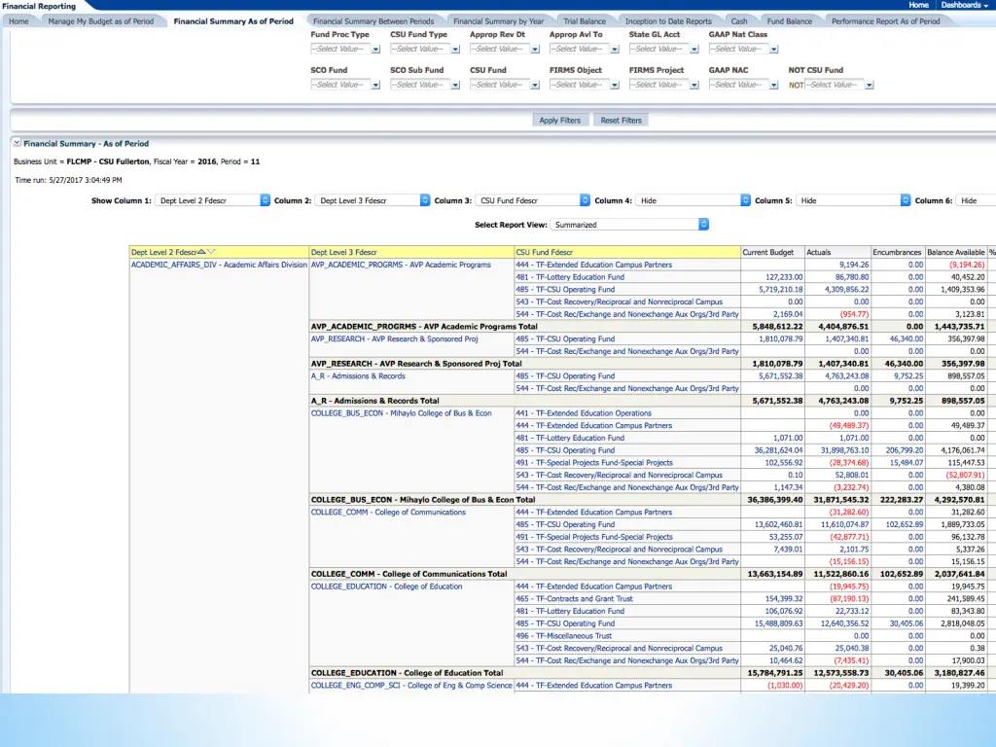Change Column 2 Dept Level 3 Fdescr selector
This screenshot has width=996, height=747.
373,200
